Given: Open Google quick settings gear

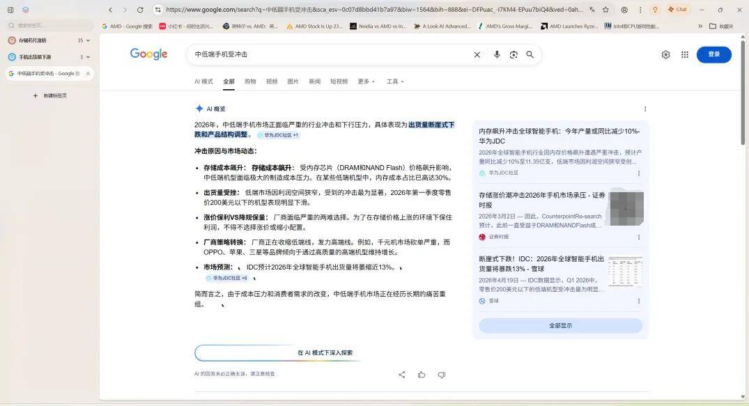Looking at the screenshot, I should click(665, 54).
